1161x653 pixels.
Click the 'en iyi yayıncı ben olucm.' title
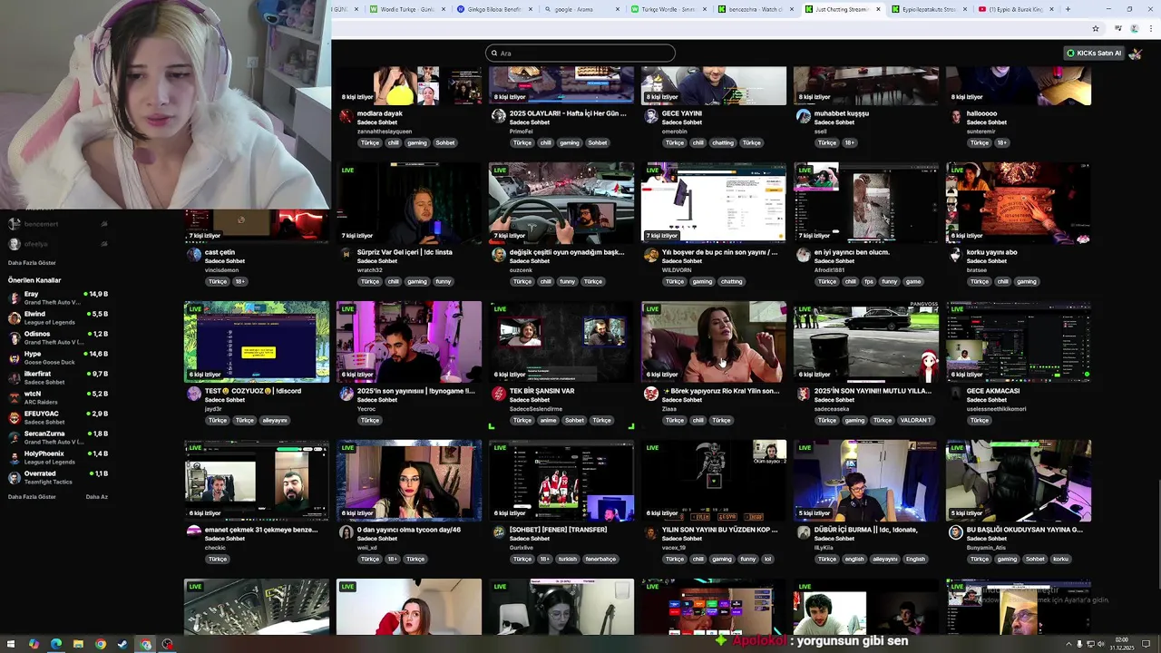point(852,252)
